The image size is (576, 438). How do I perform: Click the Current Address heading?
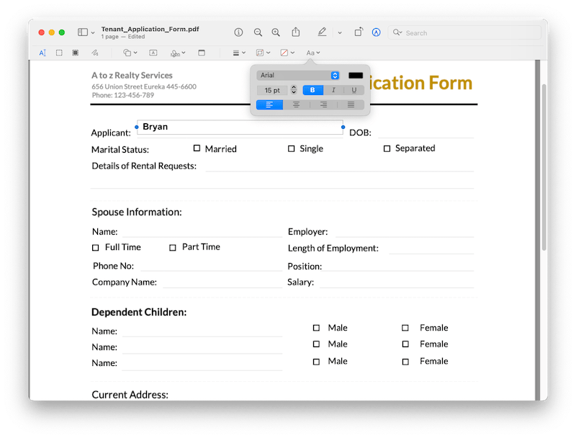coord(130,395)
